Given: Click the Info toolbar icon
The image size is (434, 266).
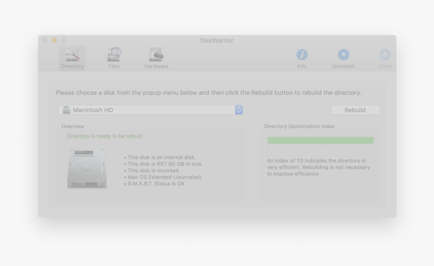Looking at the screenshot, I should (x=302, y=55).
